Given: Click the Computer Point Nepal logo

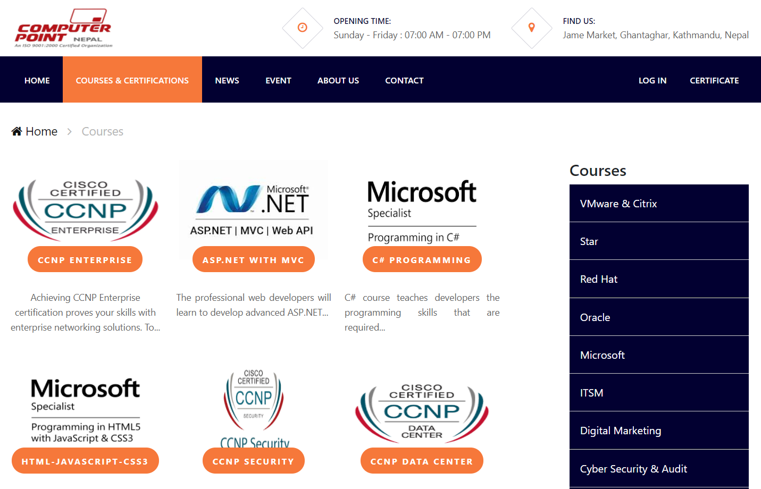Looking at the screenshot, I should pyautogui.click(x=63, y=29).
